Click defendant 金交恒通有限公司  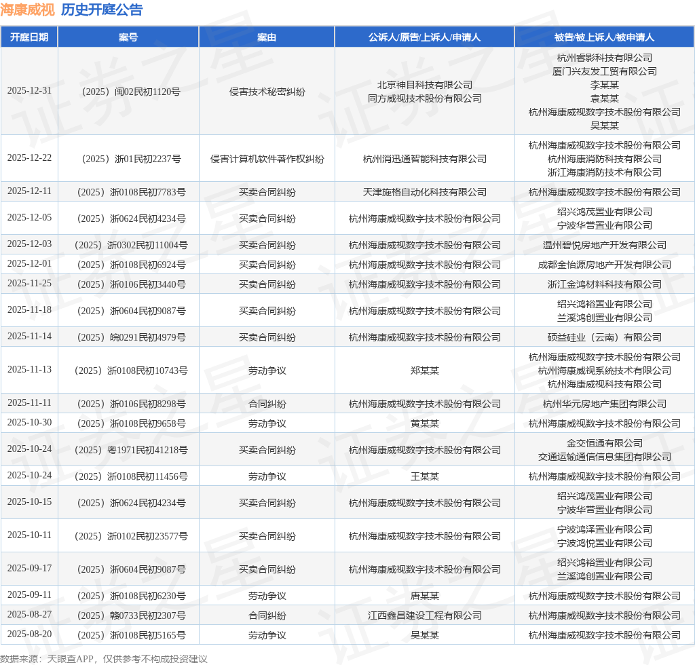[604, 443]
